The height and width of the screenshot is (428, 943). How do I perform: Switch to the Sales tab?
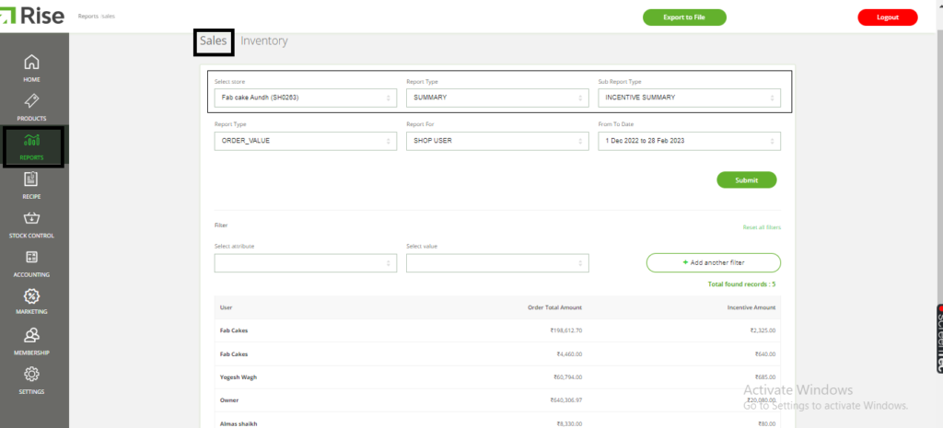(x=213, y=41)
